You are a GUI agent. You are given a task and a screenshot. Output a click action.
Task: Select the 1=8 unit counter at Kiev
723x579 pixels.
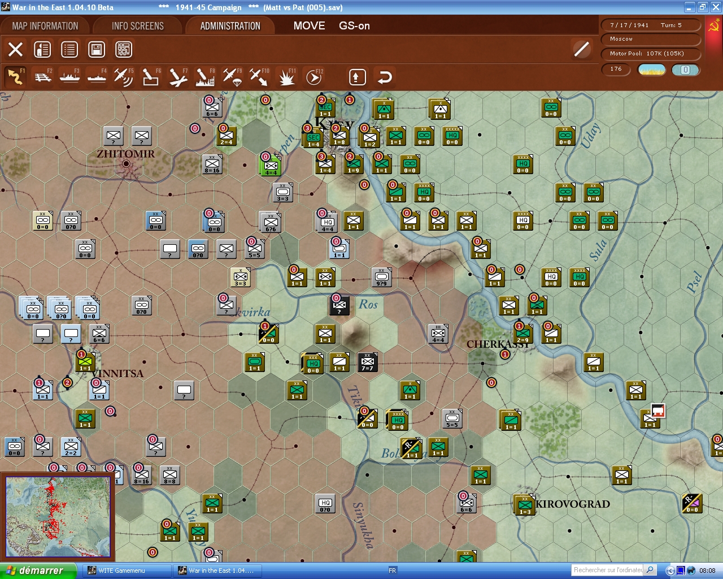click(x=339, y=136)
